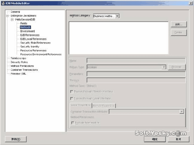The height and width of the screenshot is (145, 194).
Task: Click inside the methods list box
Action: (x=119, y=38)
